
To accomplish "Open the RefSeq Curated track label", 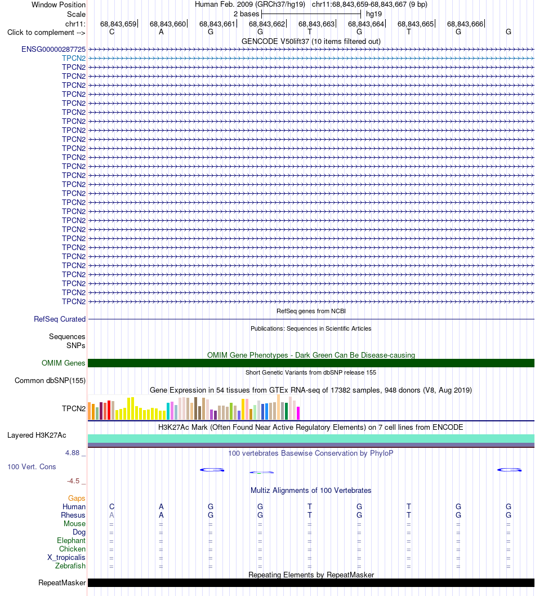I will coord(60,319).
